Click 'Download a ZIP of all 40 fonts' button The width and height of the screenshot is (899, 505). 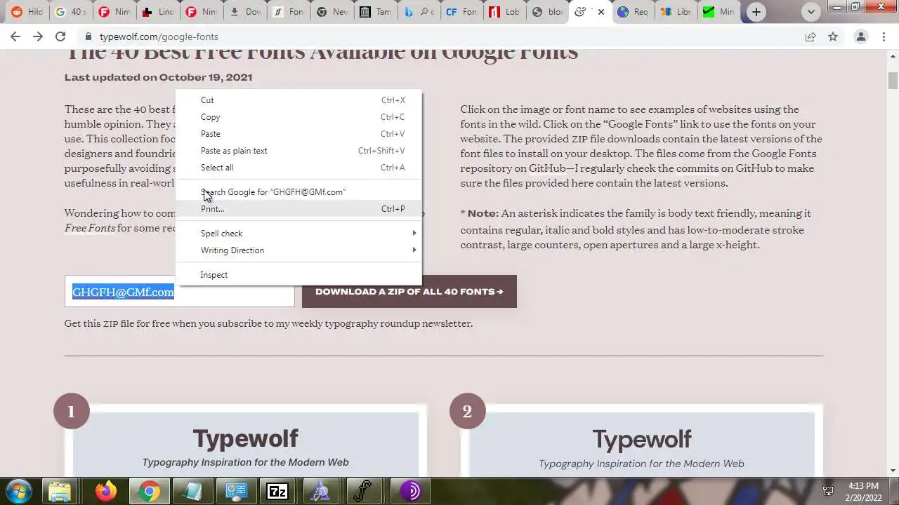click(x=409, y=291)
